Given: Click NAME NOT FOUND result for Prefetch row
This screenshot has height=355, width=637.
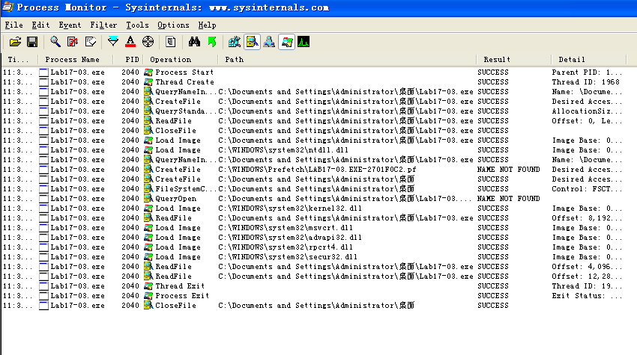Looking at the screenshot, I should point(509,170).
